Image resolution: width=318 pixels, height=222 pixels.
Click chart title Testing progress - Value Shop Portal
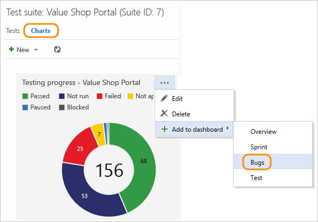81,83
